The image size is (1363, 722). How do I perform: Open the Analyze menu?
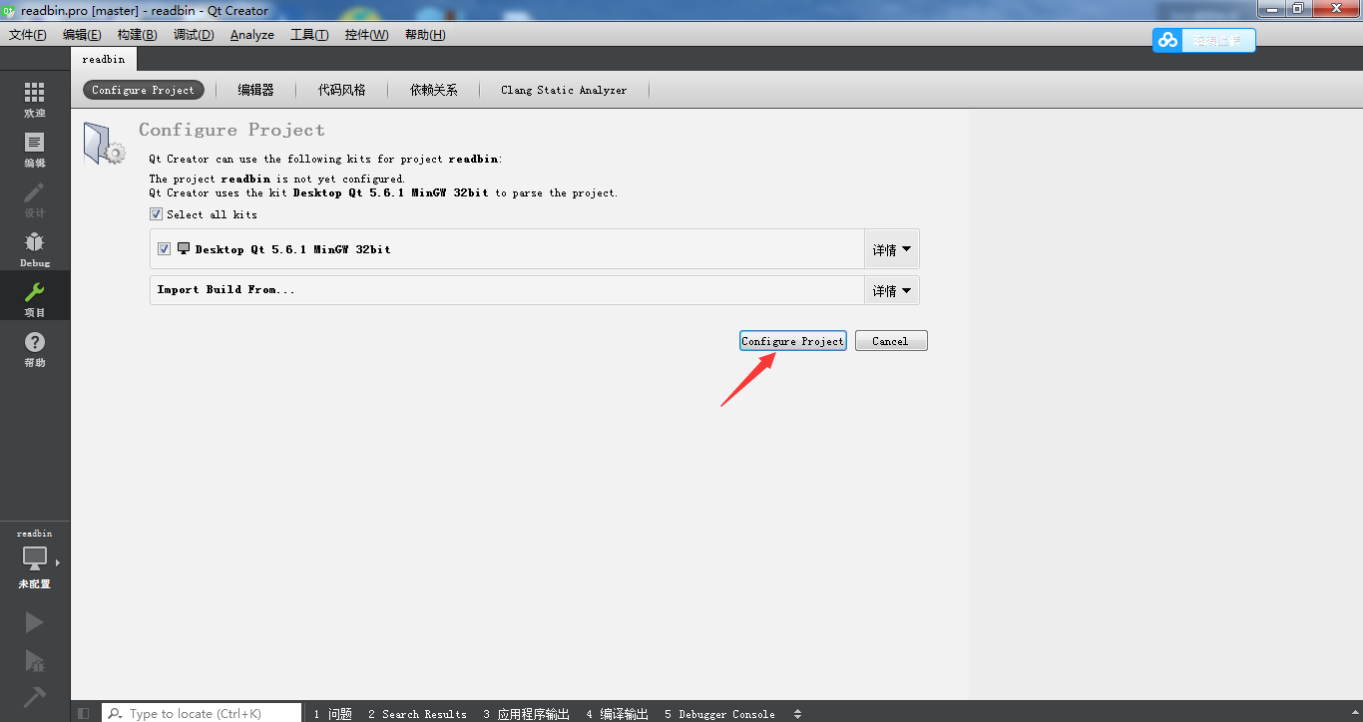pyautogui.click(x=252, y=34)
